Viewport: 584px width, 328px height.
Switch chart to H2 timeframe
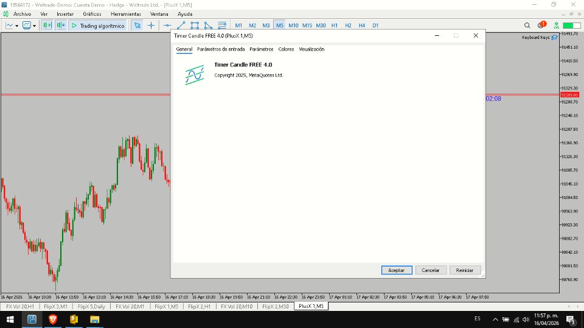click(348, 26)
